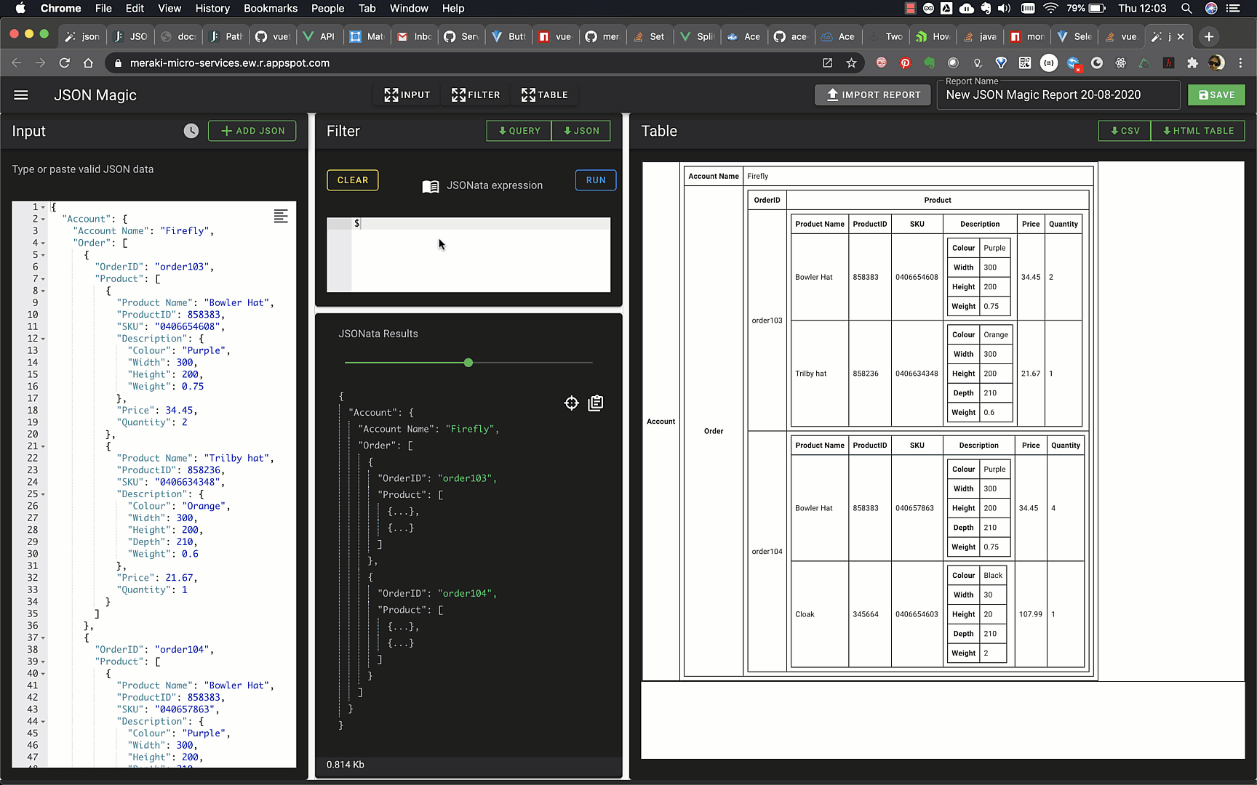
Task: Collapse the "Account" object at line 2
Action: click(44, 219)
